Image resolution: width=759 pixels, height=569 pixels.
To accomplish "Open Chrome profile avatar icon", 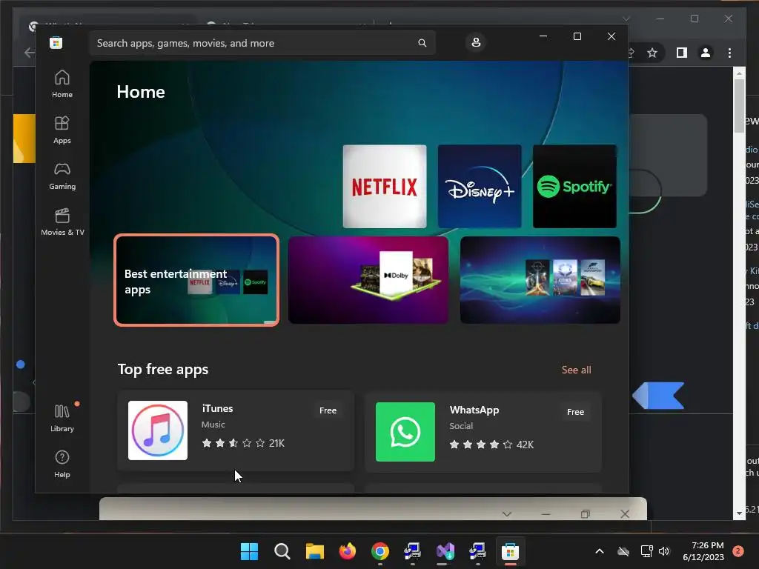I will [x=706, y=53].
